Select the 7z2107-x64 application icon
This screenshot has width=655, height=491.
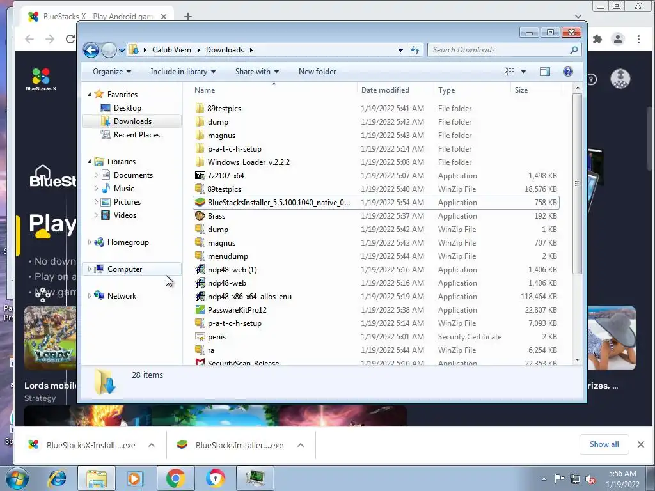(200, 175)
